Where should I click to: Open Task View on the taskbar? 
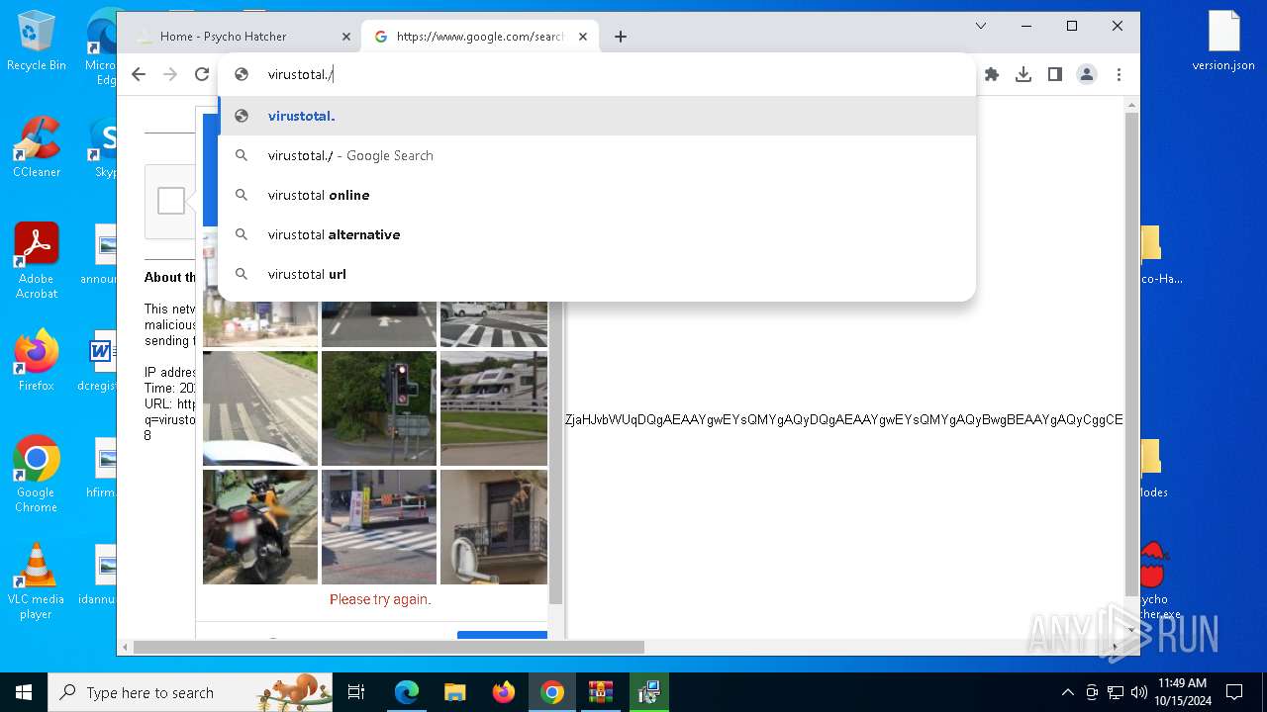click(x=356, y=692)
